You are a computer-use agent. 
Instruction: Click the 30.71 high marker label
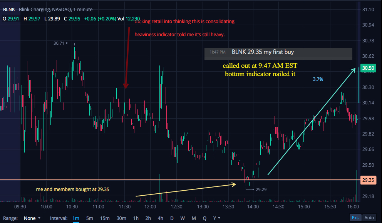coord(59,43)
